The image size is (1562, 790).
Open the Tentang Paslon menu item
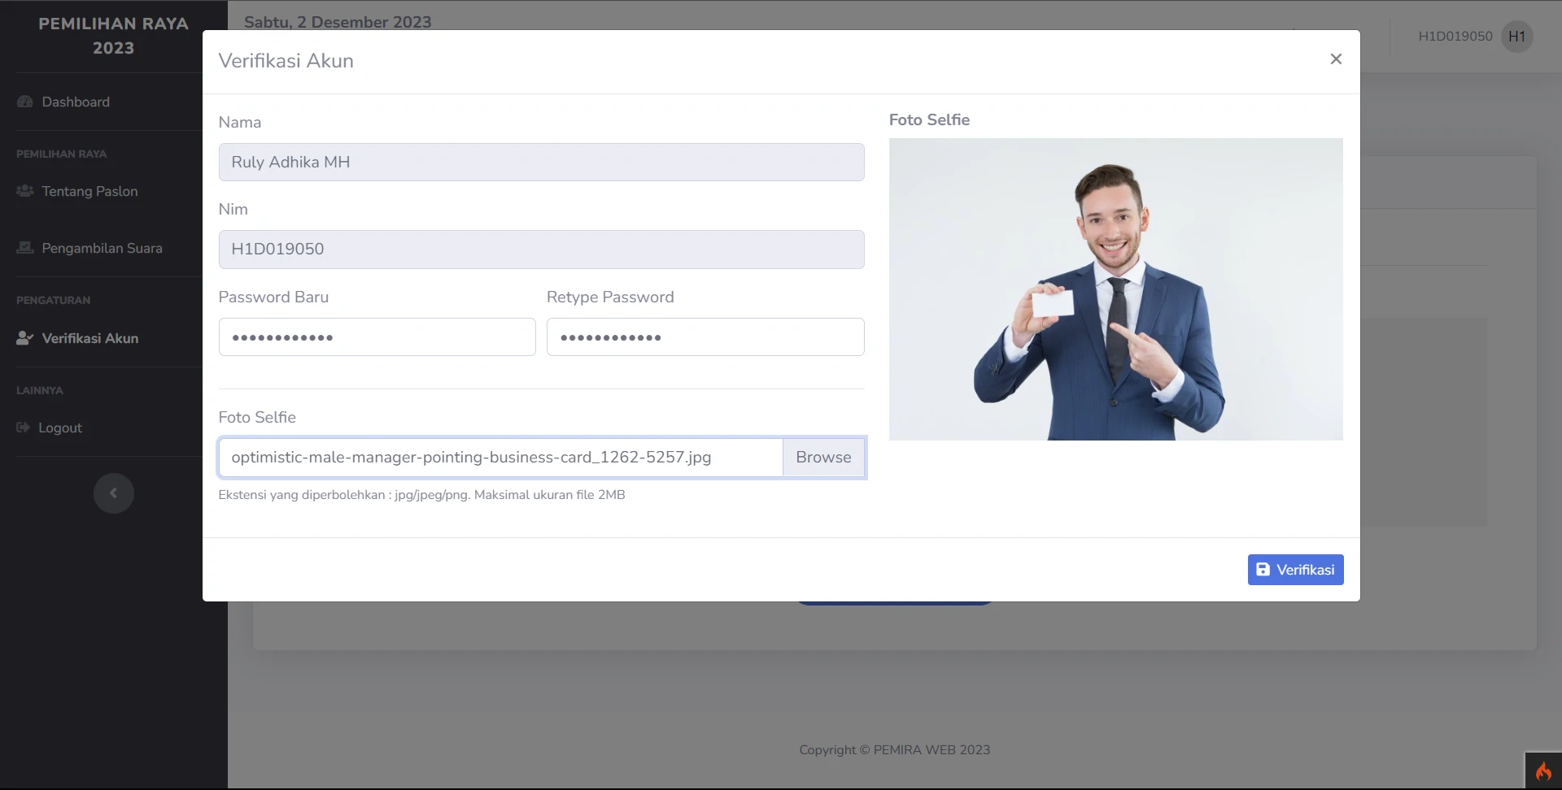click(x=89, y=191)
